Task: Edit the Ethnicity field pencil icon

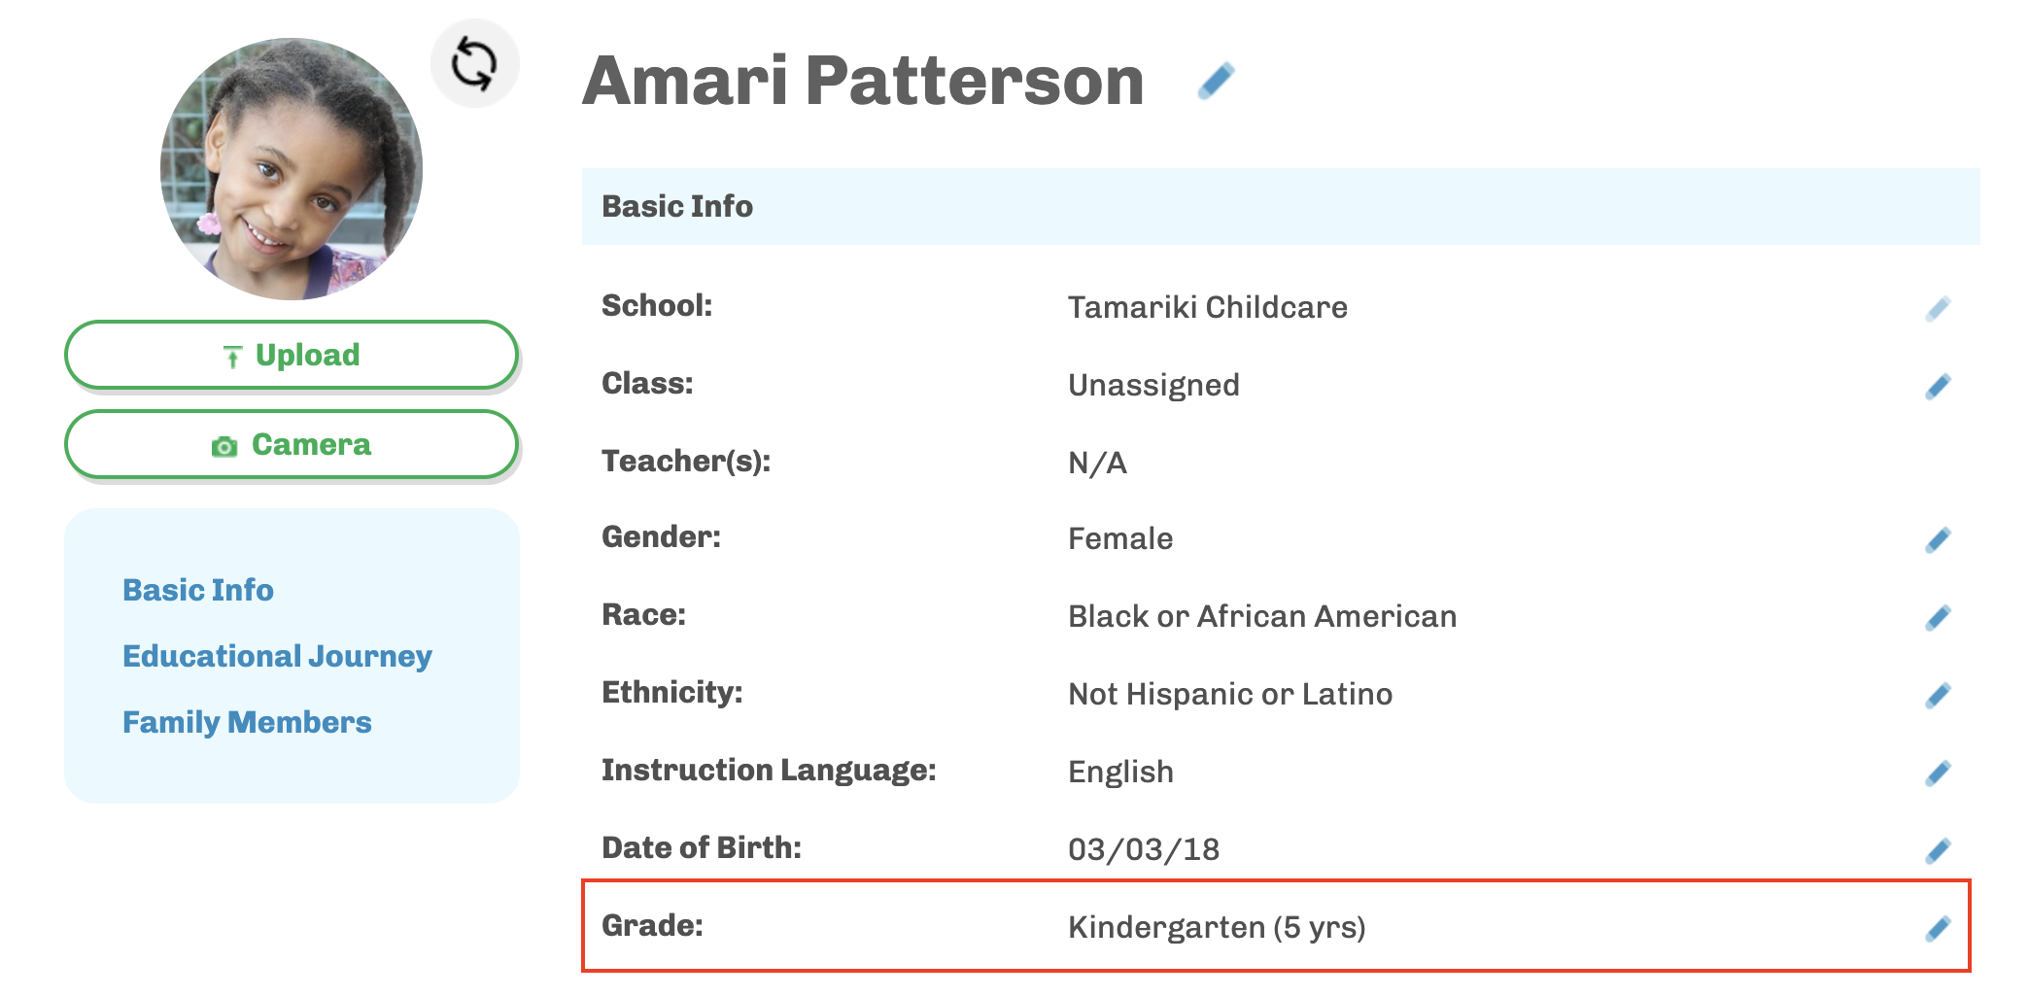Action: coord(1938,696)
